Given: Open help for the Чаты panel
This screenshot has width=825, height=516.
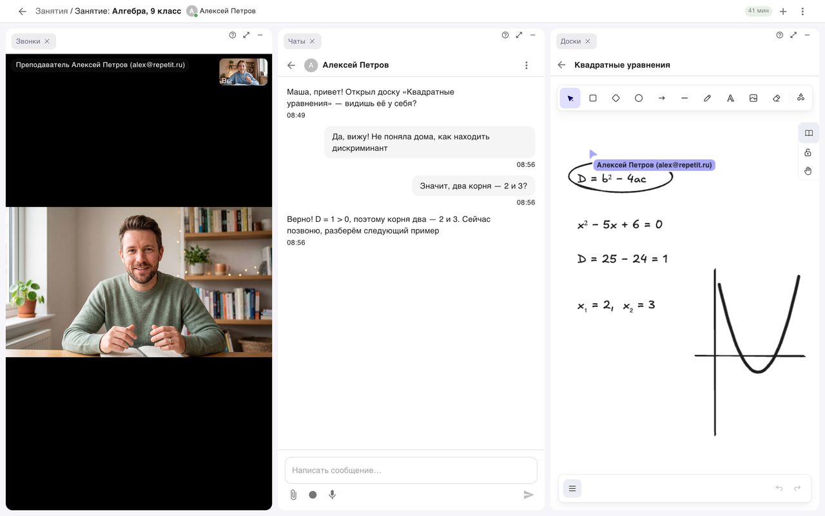Looking at the screenshot, I should click(505, 35).
